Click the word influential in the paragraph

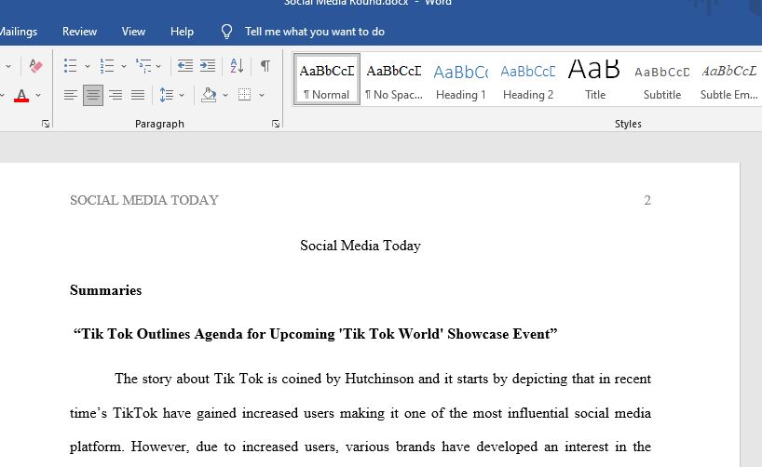[x=538, y=413]
